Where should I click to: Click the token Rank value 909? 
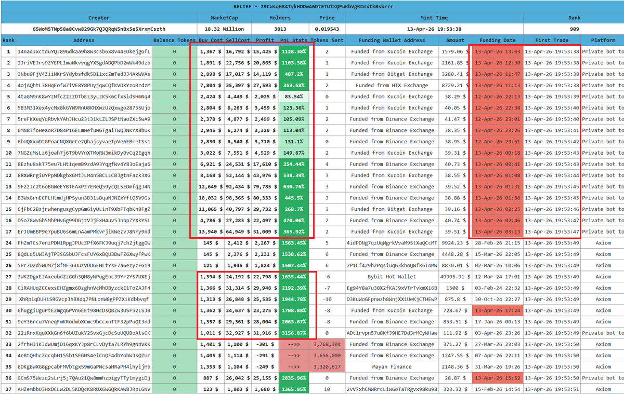(574, 29)
